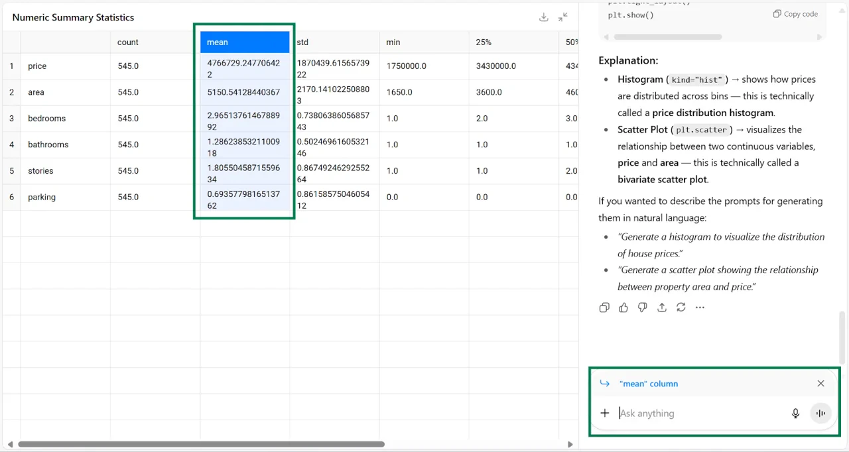
Task: Copy the assistant's response text
Action: click(x=604, y=307)
